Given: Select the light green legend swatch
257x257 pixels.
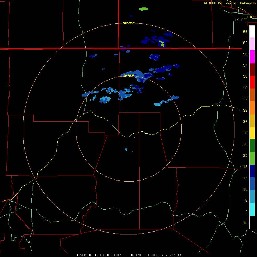Looking at the screenshot, I should pos(252,158).
